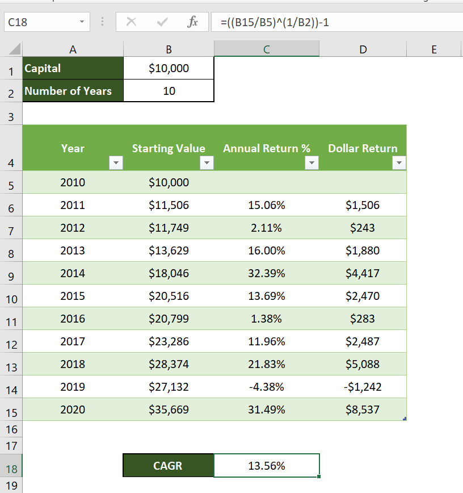The width and height of the screenshot is (463, 493).
Task: Click the Select All corner above row 1
Action: (x=11, y=49)
